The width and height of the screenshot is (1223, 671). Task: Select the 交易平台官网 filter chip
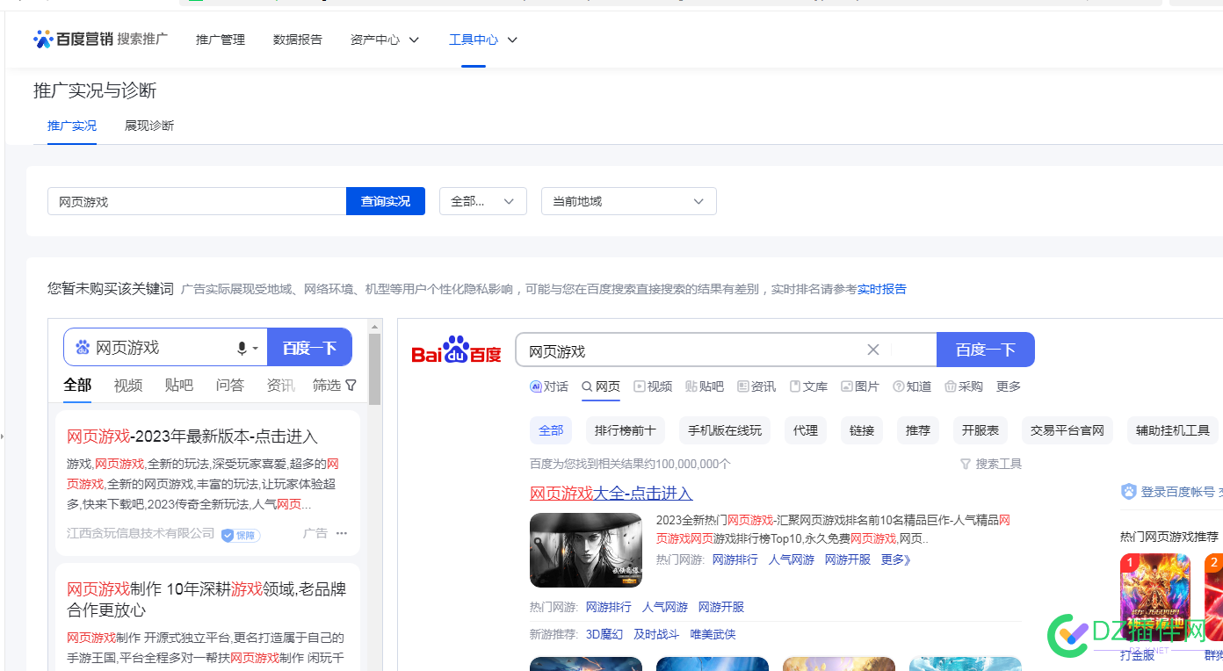(x=1067, y=430)
